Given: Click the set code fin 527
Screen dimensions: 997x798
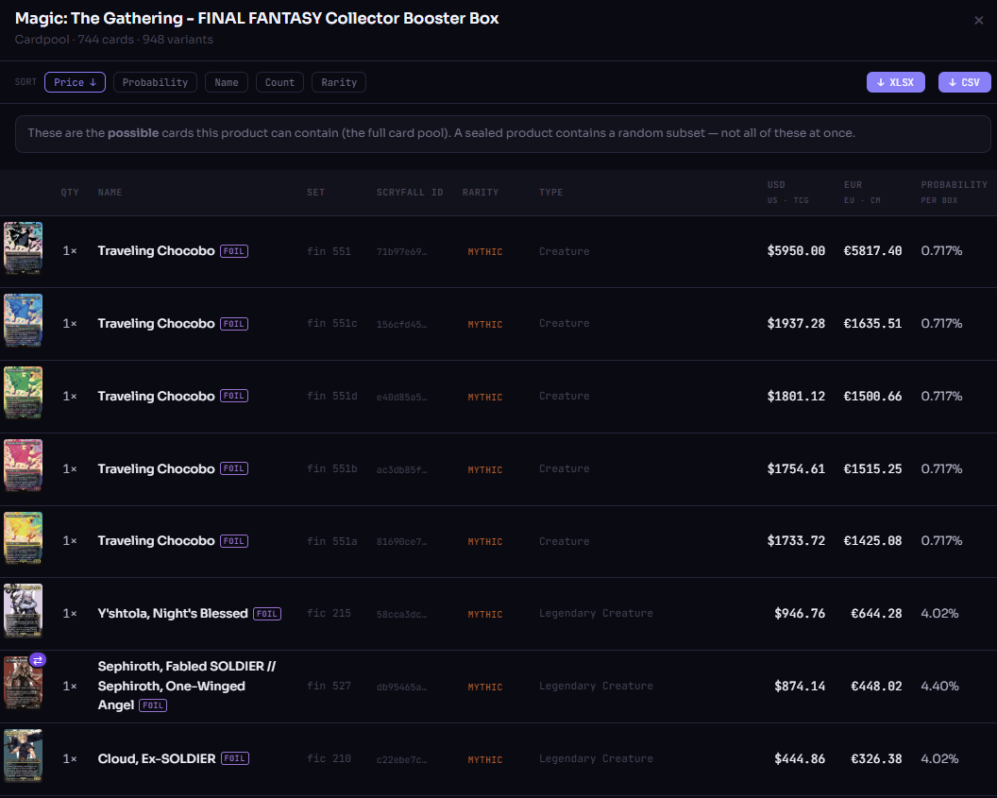Looking at the screenshot, I should 329,686.
